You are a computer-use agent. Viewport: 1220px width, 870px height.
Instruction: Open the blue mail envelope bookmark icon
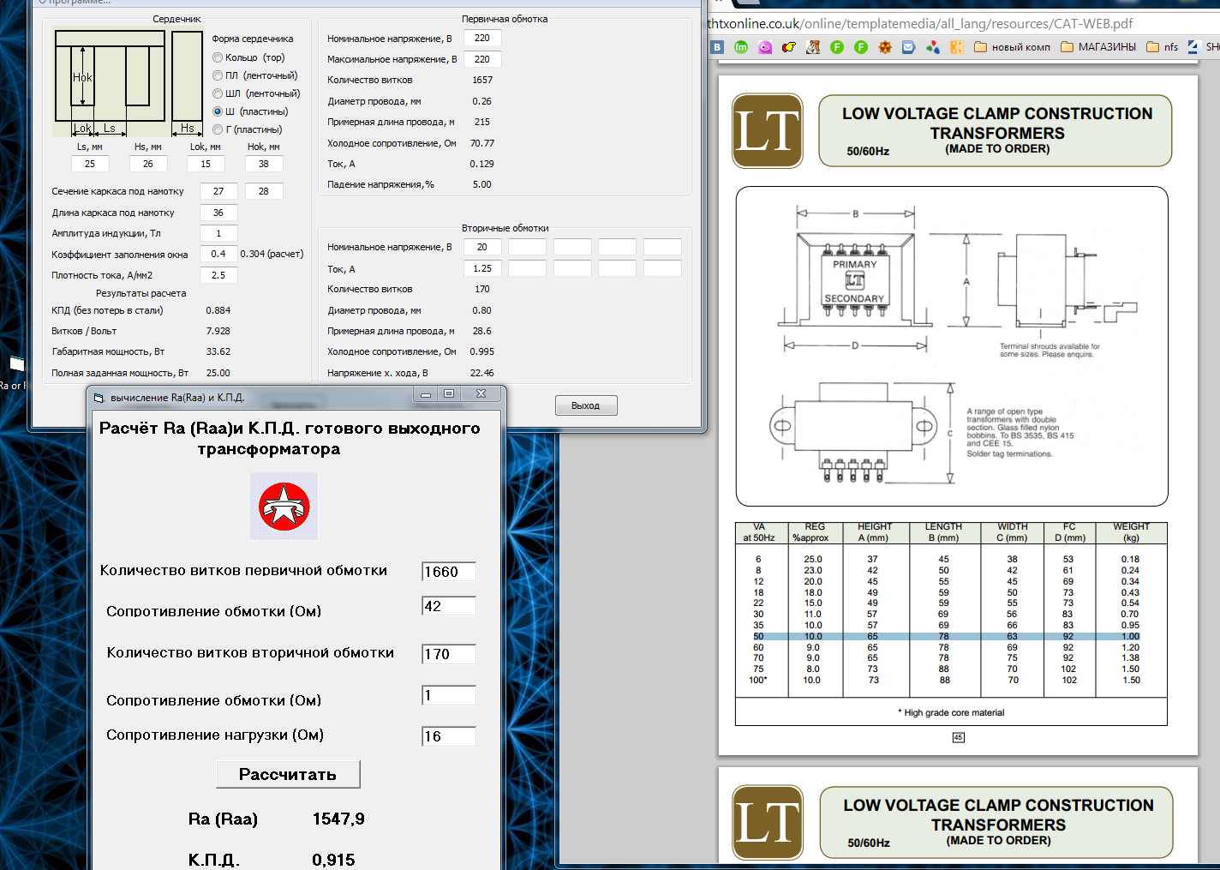(909, 47)
